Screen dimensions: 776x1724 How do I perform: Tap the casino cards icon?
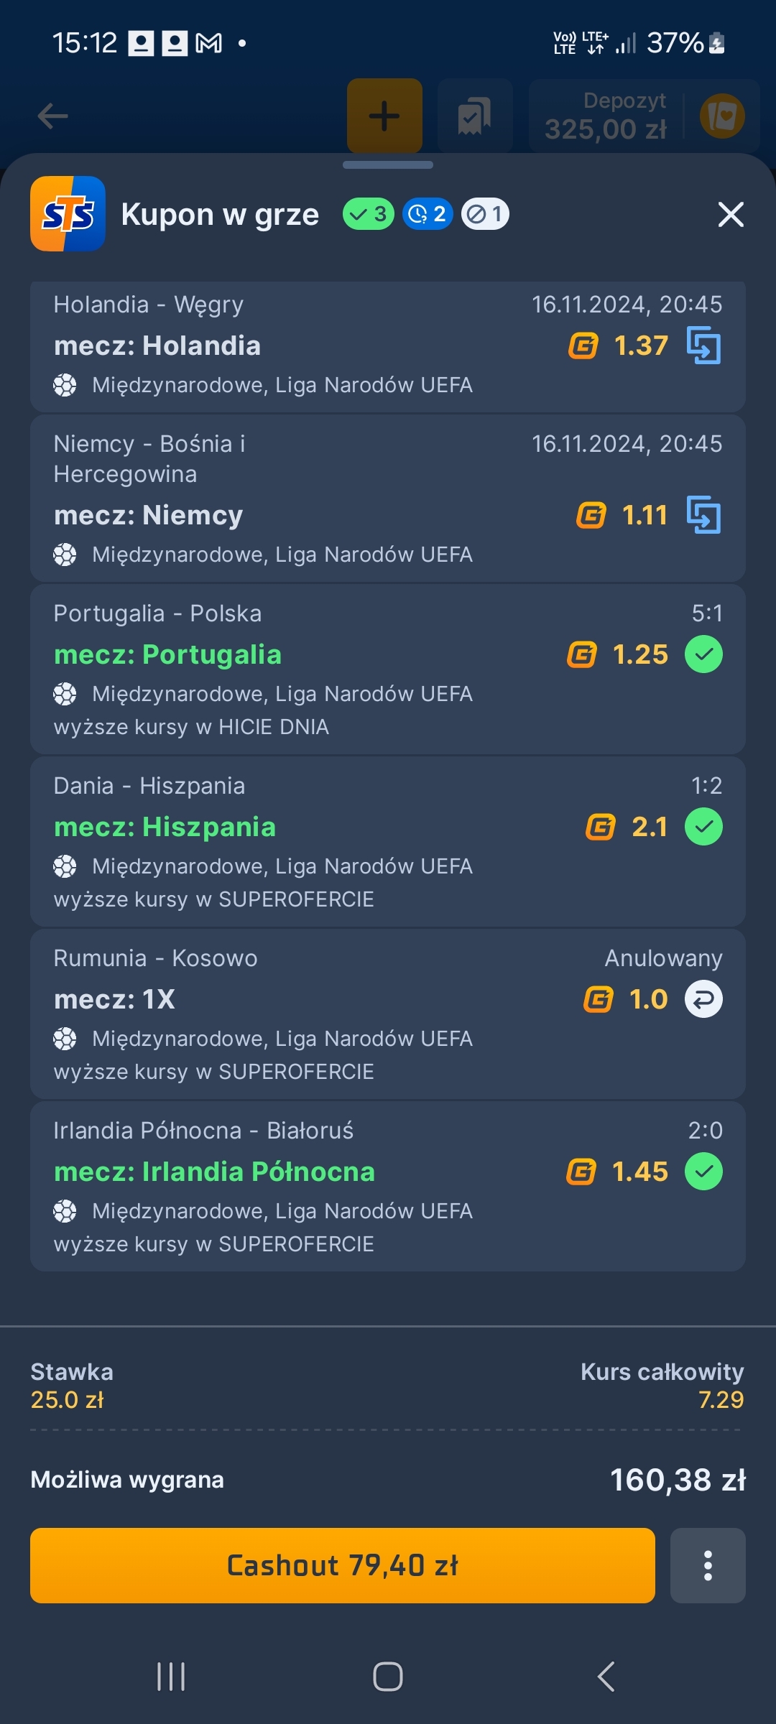[x=722, y=116]
